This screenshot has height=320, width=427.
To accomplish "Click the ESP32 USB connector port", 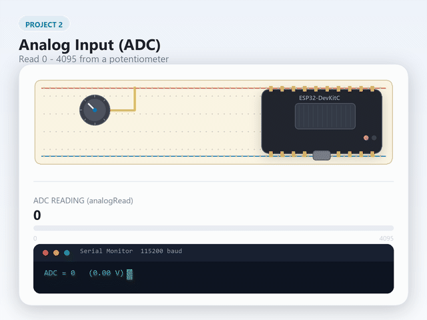I will [322, 155].
